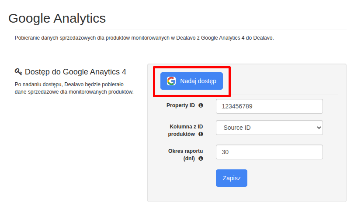This screenshot has height=209, width=354.
Task: Click the Okres raportu (dni) label
Action: pyautogui.click(x=186, y=155)
